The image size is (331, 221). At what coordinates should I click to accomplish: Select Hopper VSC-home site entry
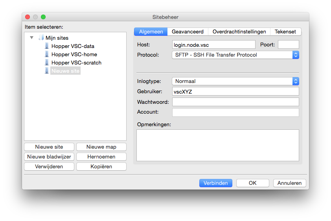[74, 54]
